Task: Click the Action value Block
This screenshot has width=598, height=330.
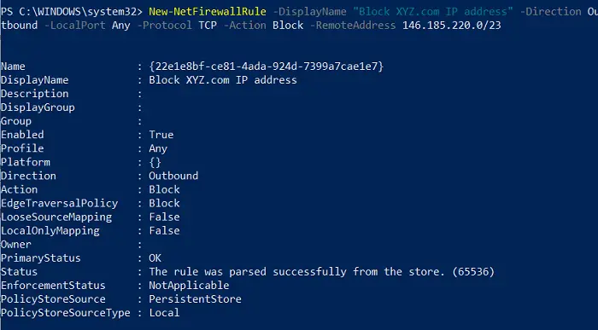Action: [x=164, y=189]
